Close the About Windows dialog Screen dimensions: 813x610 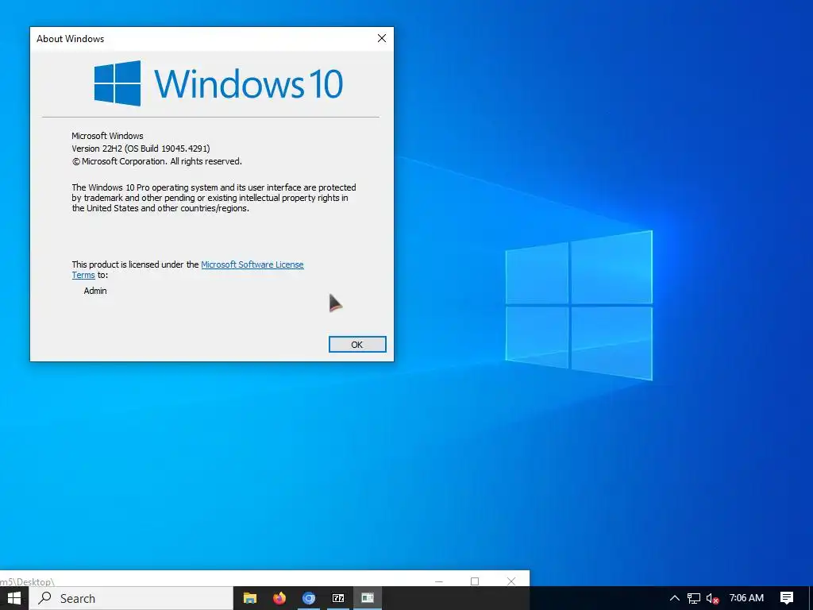tap(382, 38)
